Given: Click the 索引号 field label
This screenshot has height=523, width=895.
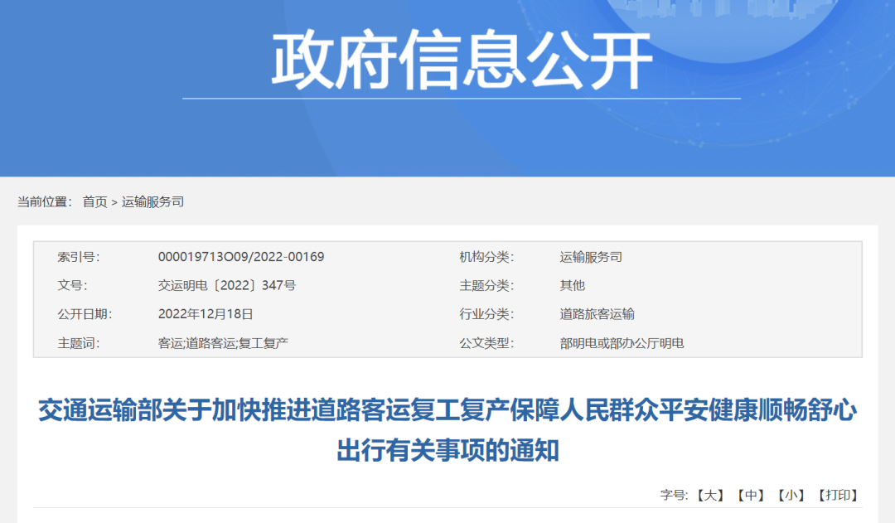Looking at the screenshot, I should point(78,257).
